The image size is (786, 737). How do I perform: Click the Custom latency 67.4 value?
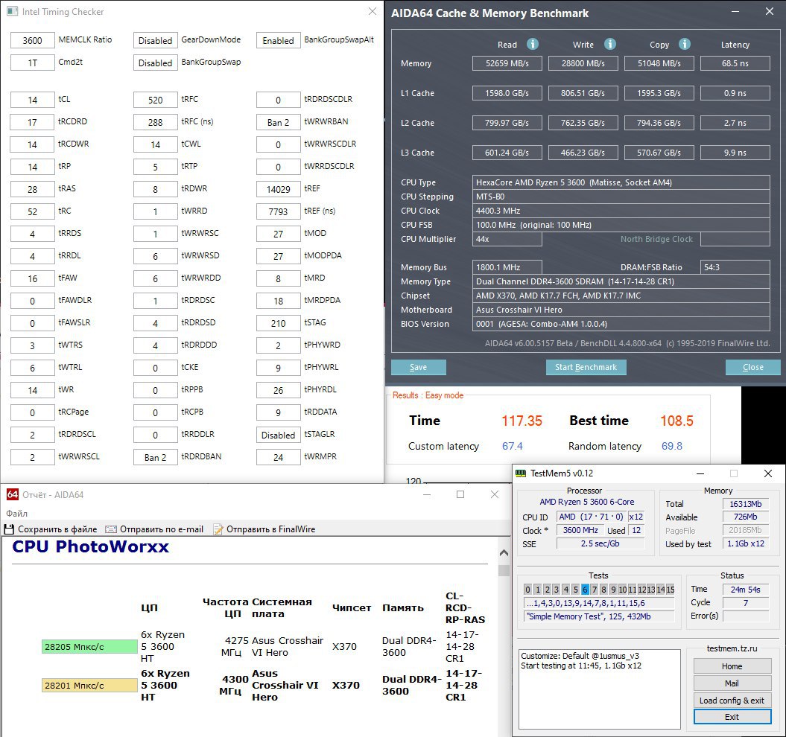pyautogui.click(x=513, y=446)
